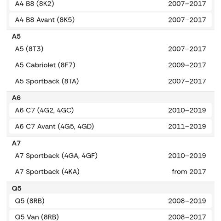This screenshot has height=221, width=221.
Task: Click the 'from 2017' year label
Action: [x=189, y=172]
